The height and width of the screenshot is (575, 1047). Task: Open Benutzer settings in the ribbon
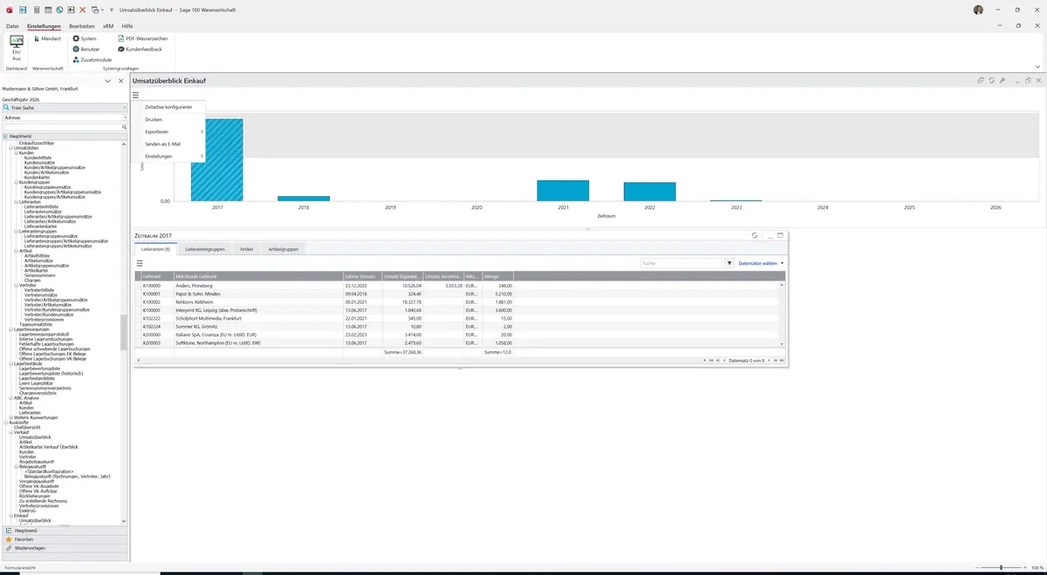pos(86,49)
